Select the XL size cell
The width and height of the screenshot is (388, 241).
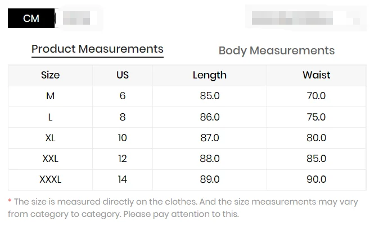51,138
